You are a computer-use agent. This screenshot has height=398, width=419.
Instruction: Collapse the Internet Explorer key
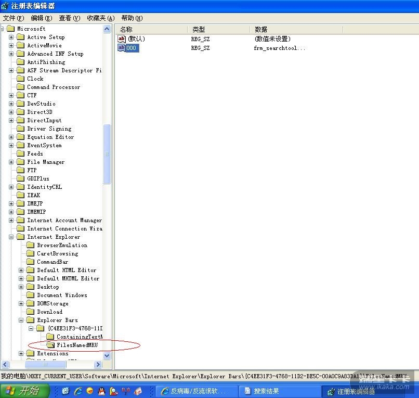tap(11, 237)
